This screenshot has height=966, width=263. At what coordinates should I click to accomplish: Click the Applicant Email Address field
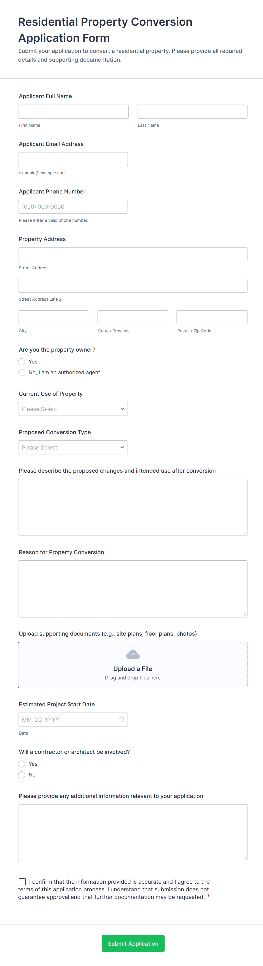[73, 159]
